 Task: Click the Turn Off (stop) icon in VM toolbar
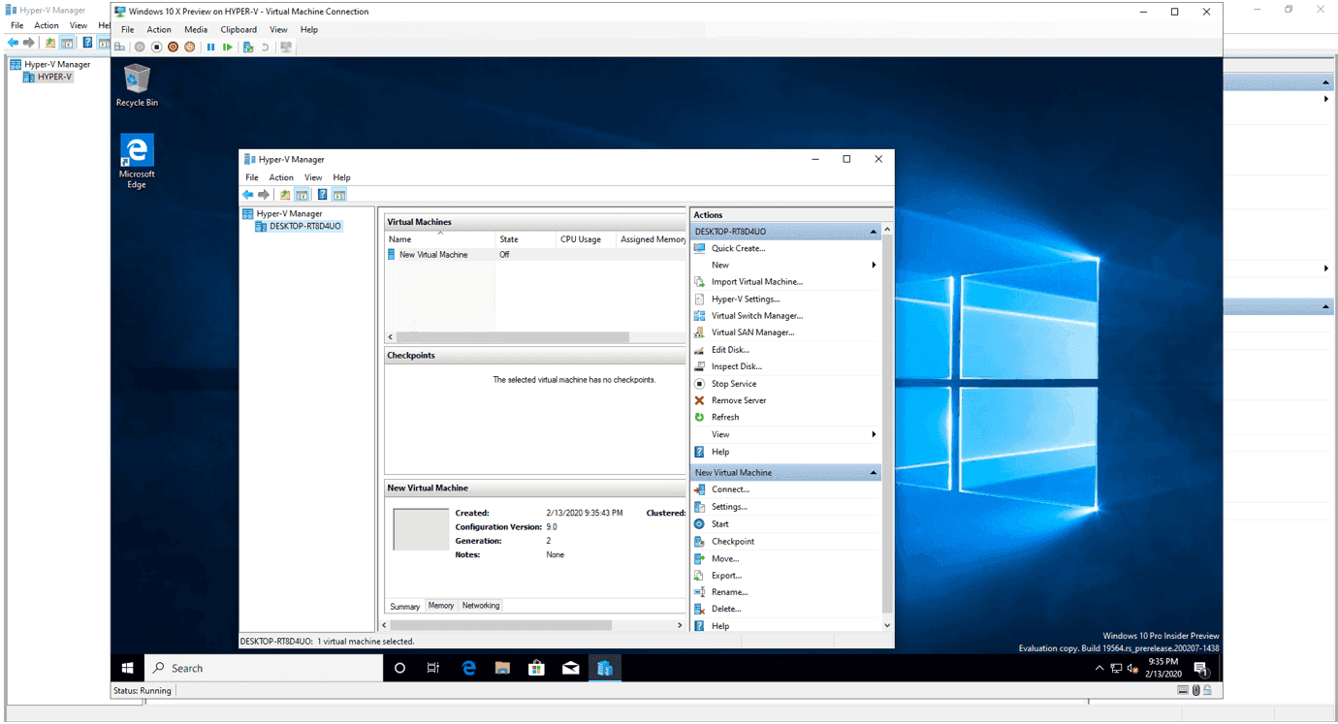tap(156, 47)
